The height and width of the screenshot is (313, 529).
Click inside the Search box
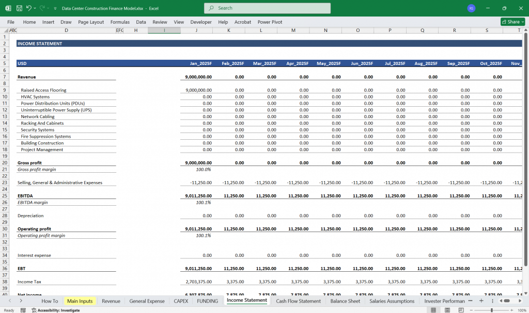pyautogui.click(x=267, y=8)
